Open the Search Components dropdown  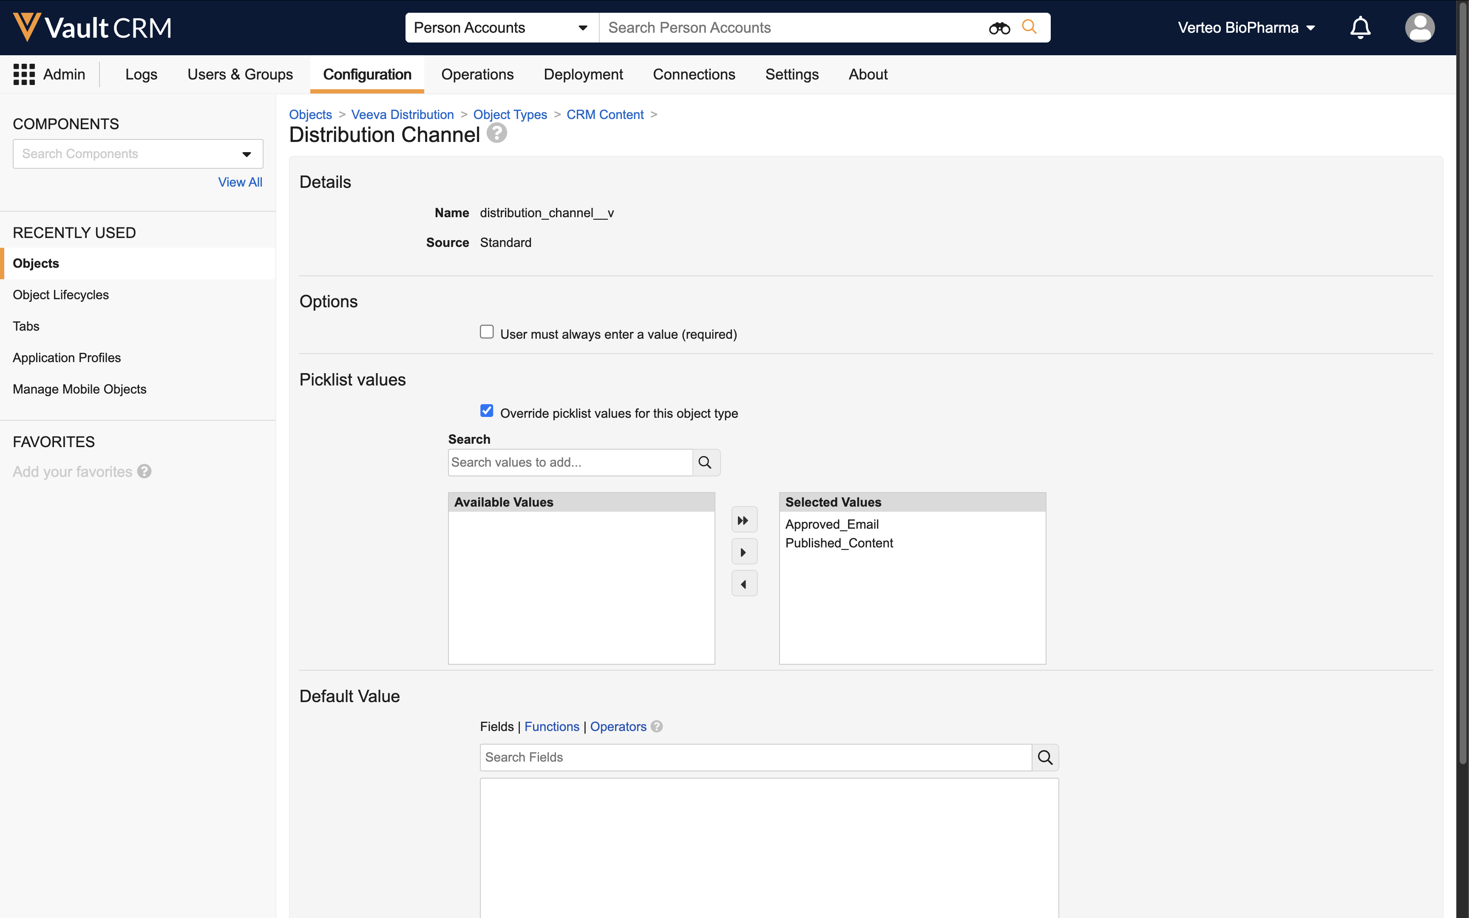point(247,154)
